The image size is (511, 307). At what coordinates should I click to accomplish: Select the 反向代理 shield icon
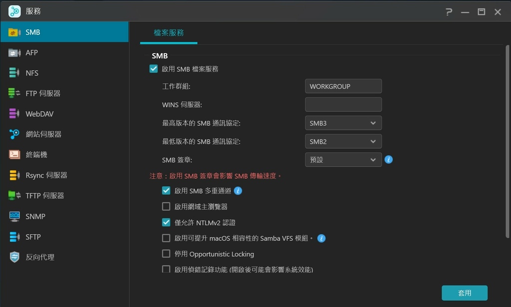point(14,257)
